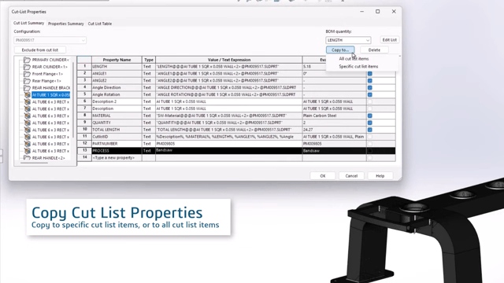
Task: Toggle the Angle Direction row checkbox
Action: click(370, 87)
